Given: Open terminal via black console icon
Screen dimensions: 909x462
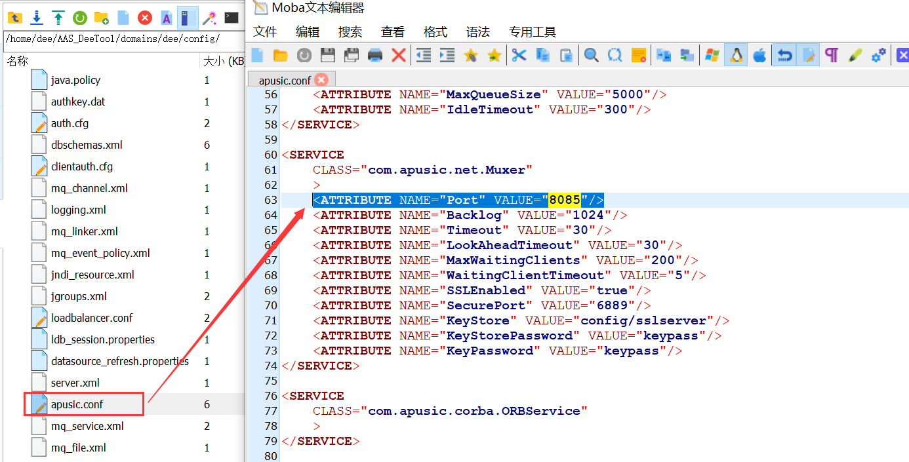Looking at the screenshot, I should click(232, 18).
